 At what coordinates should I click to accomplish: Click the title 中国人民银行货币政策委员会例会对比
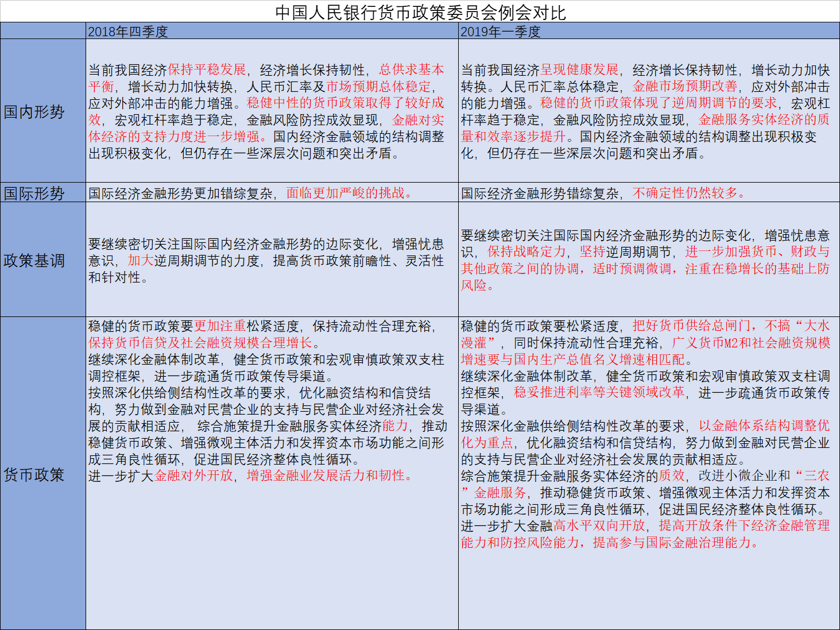click(x=420, y=12)
